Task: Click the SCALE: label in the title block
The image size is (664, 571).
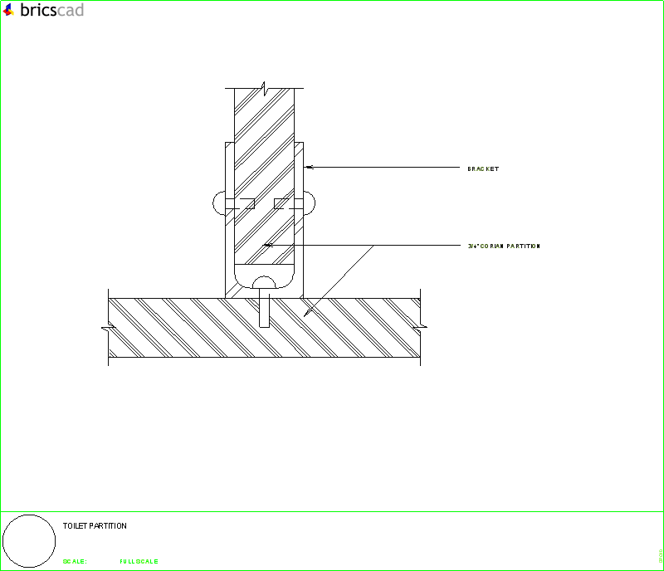Action: [x=73, y=561]
